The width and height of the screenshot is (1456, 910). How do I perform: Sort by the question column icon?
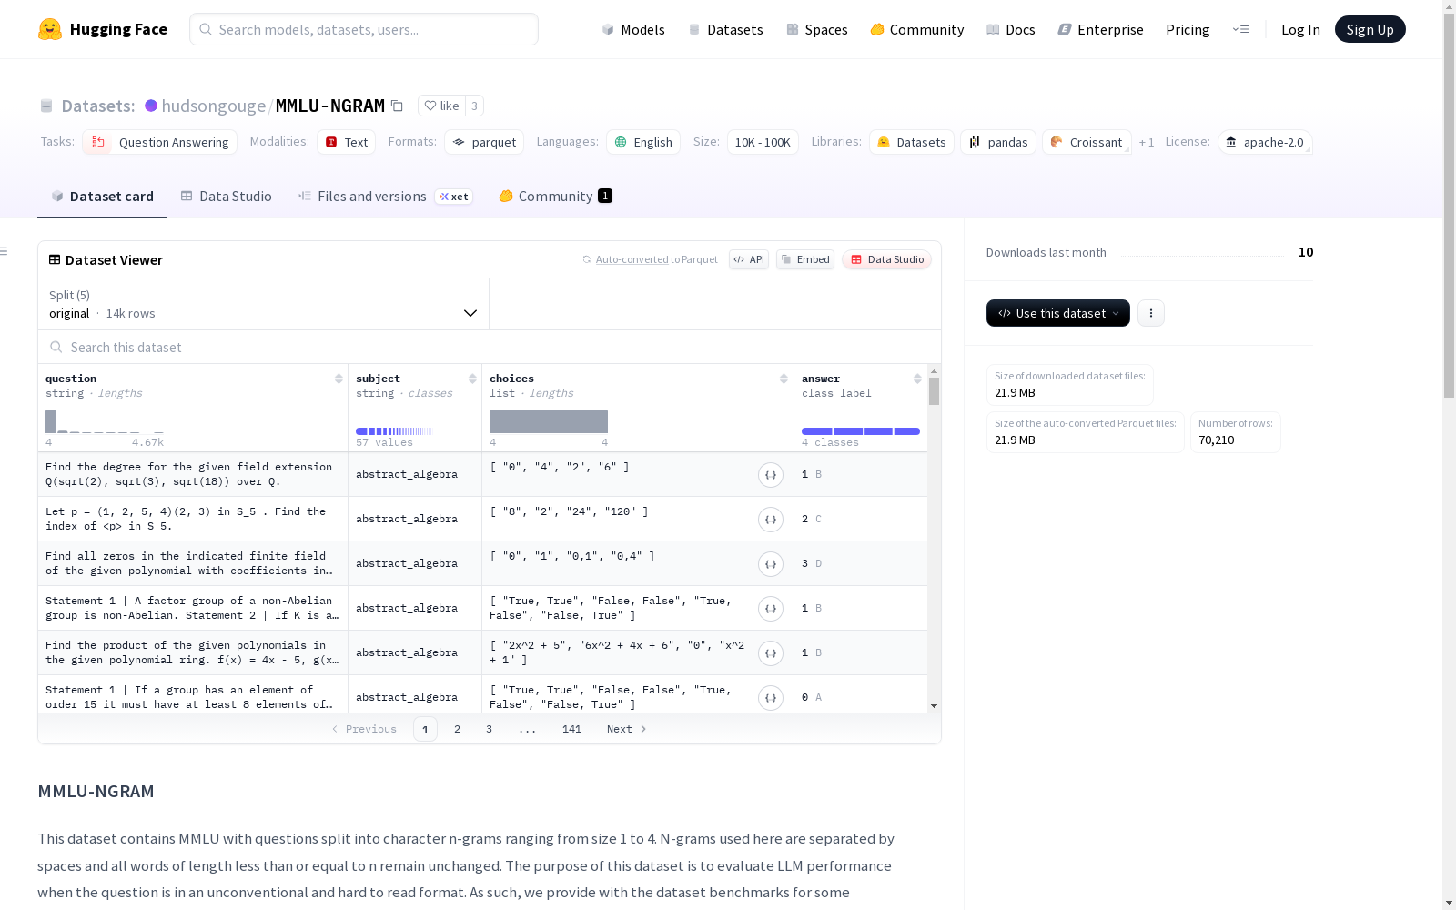pos(339,379)
